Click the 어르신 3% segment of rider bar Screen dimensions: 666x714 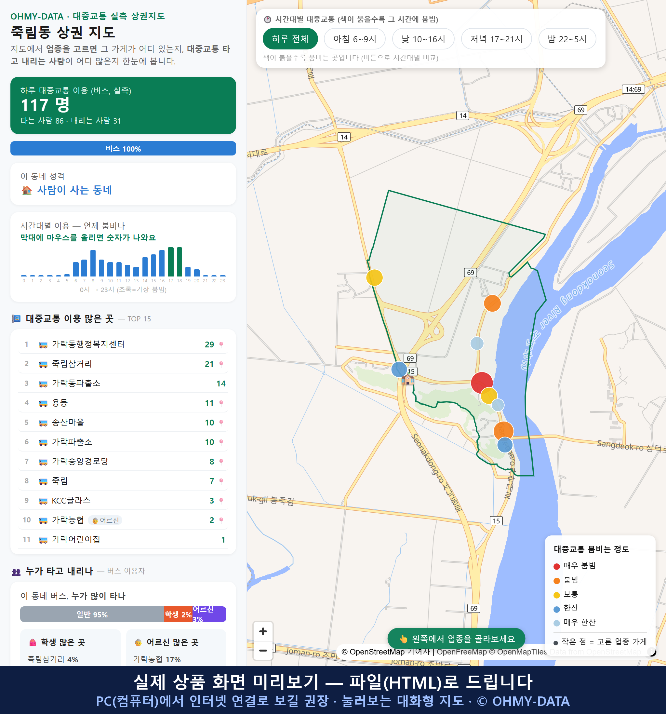pyautogui.click(x=209, y=614)
